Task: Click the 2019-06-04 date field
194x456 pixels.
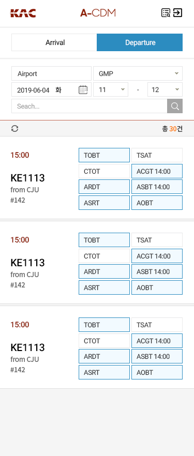Action: [x=52, y=89]
